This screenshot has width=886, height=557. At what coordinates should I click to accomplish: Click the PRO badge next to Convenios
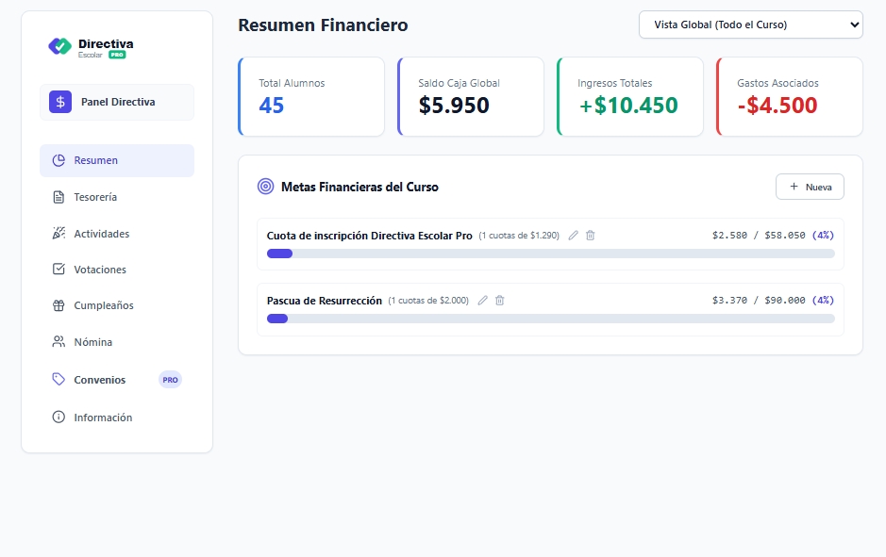[170, 380]
